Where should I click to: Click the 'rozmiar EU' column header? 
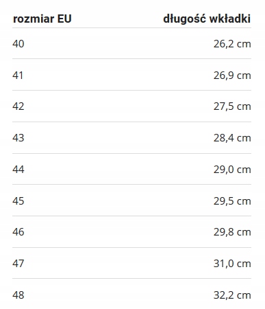[x=42, y=19]
